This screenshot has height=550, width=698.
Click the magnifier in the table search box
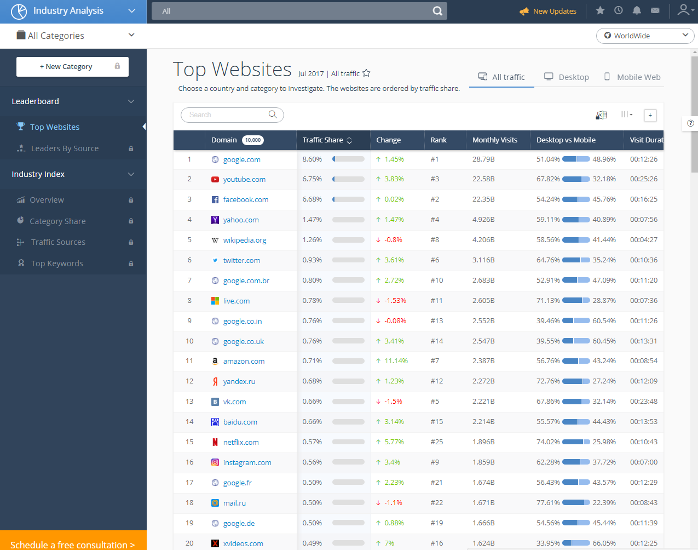pyautogui.click(x=273, y=115)
